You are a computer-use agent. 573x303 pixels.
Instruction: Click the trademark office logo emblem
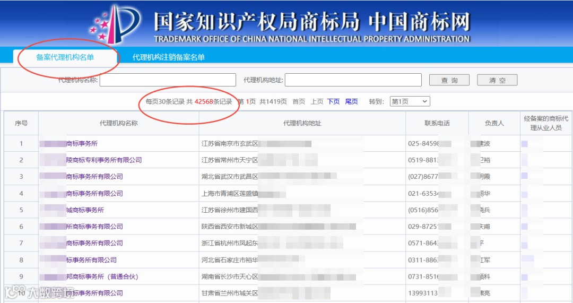point(115,24)
